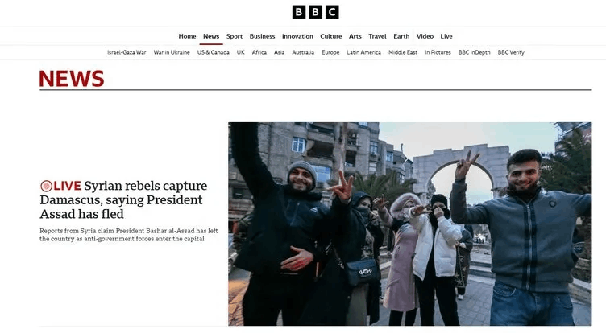Click the red LIVE pulse icon beside the headline
606x333 pixels.
tap(46, 186)
